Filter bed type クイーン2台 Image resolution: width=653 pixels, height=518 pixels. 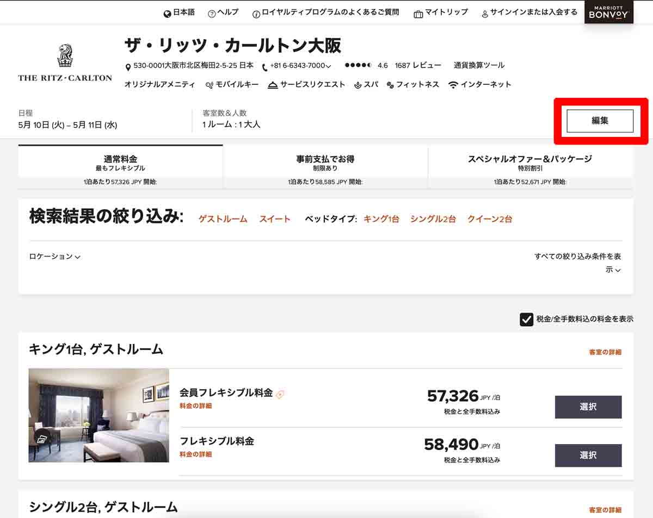pyautogui.click(x=490, y=219)
